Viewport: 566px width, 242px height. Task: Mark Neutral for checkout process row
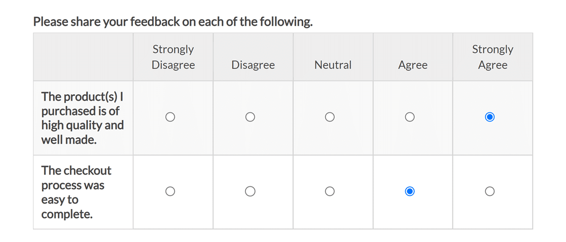pyautogui.click(x=330, y=191)
